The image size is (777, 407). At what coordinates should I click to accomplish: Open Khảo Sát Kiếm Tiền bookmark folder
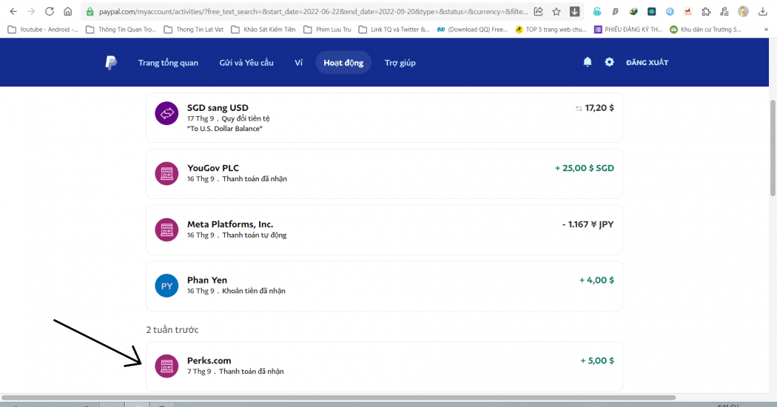point(263,30)
